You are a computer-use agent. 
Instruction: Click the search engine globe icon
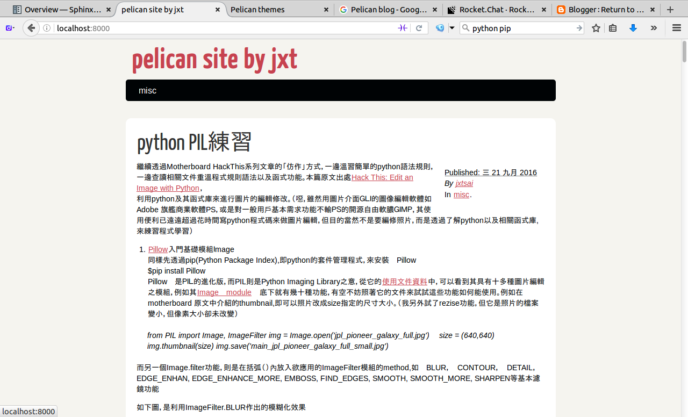tap(440, 28)
